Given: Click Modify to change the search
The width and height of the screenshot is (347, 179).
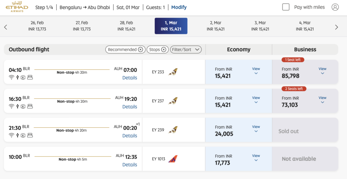Looking at the screenshot, I should coord(179,7).
